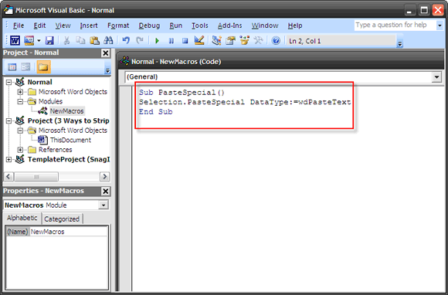Viewport: 448px width, 295px height.
Task: Open the Format menu
Action: click(x=118, y=25)
